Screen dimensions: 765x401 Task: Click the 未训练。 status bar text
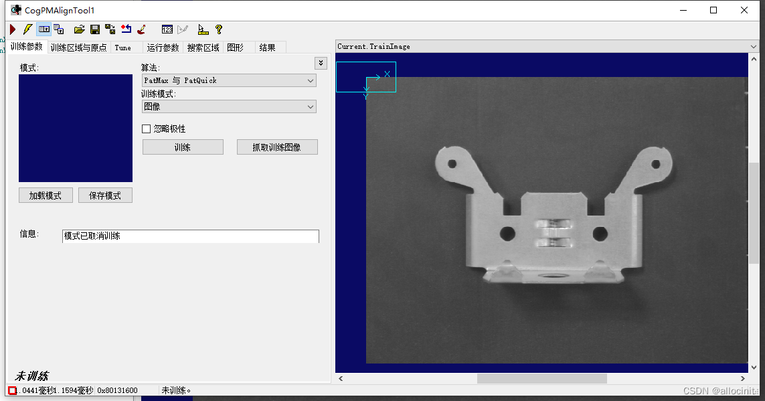click(x=176, y=390)
